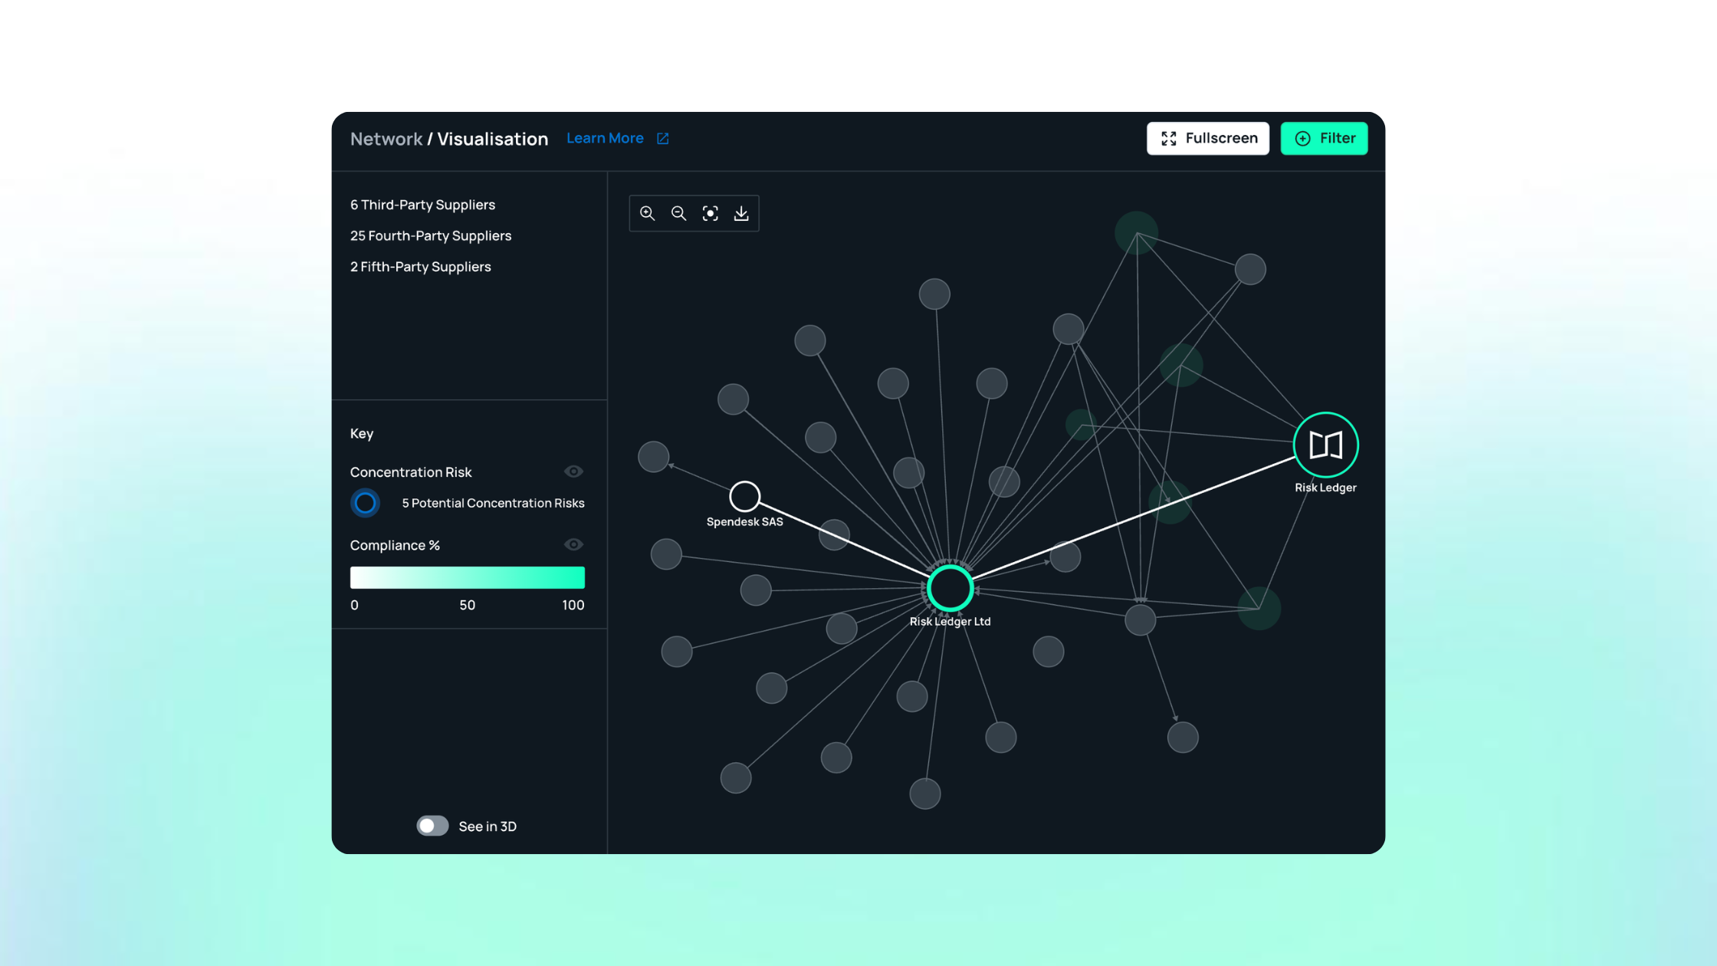This screenshot has width=1717, height=966.
Task: Open the Filter button
Action: point(1324,138)
